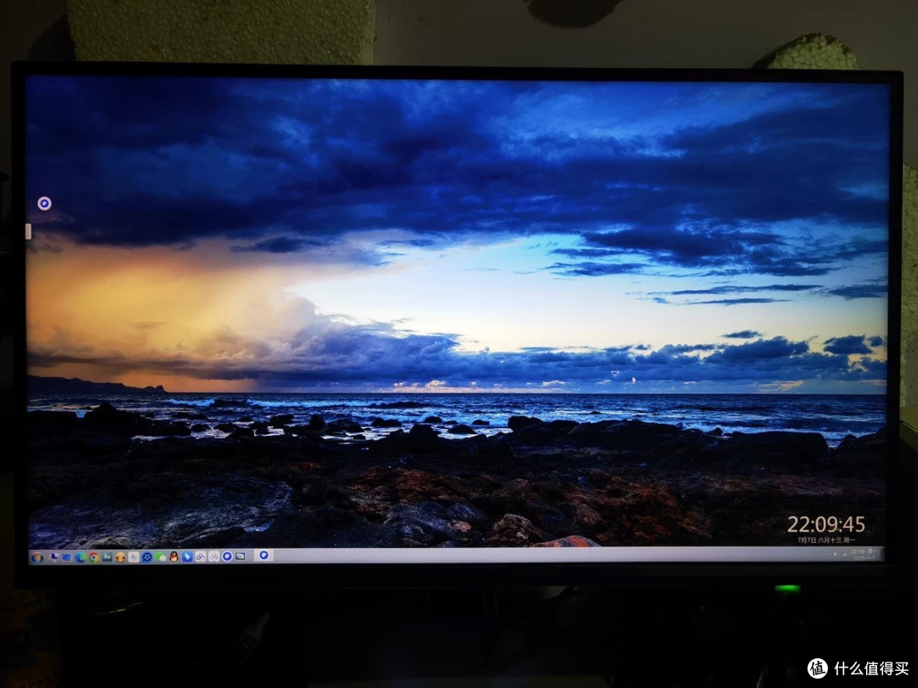918x688 pixels.
Task: Launch Microsoft Edge from the taskbar
Action: [x=80, y=557]
